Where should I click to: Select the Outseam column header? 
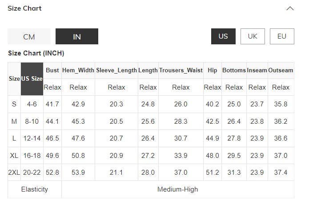click(x=281, y=71)
